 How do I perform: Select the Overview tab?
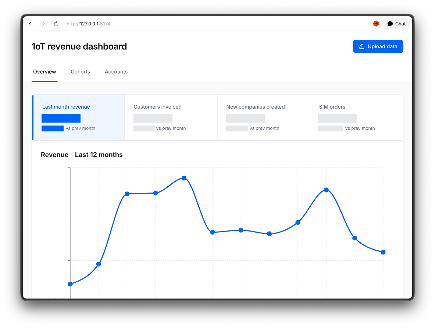pyautogui.click(x=44, y=71)
